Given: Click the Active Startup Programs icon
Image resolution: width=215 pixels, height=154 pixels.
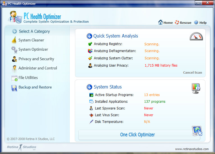Looking at the screenshot, I should pyautogui.click(x=91, y=95).
